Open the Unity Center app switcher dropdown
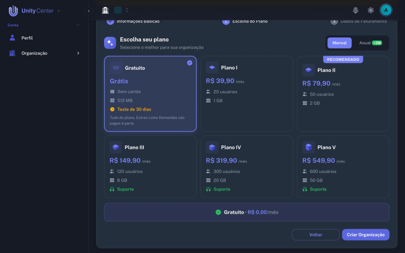 59,11
